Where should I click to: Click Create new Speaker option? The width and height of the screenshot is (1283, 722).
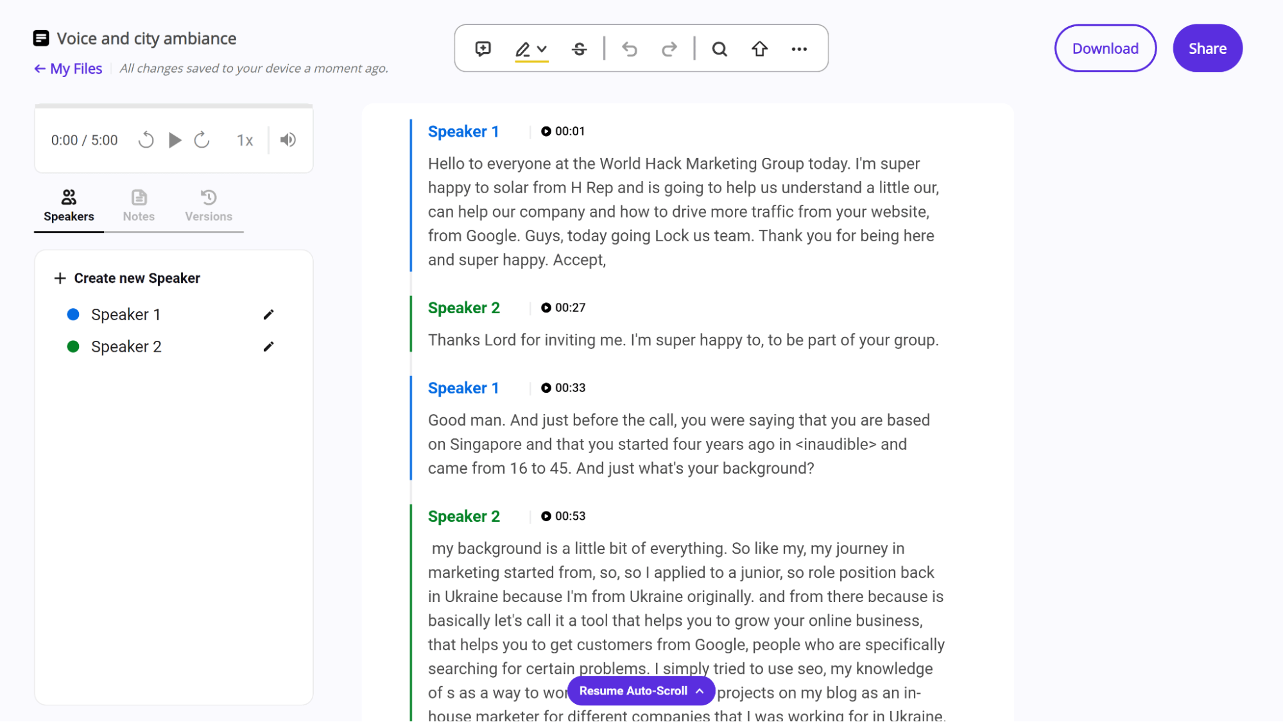[128, 279]
